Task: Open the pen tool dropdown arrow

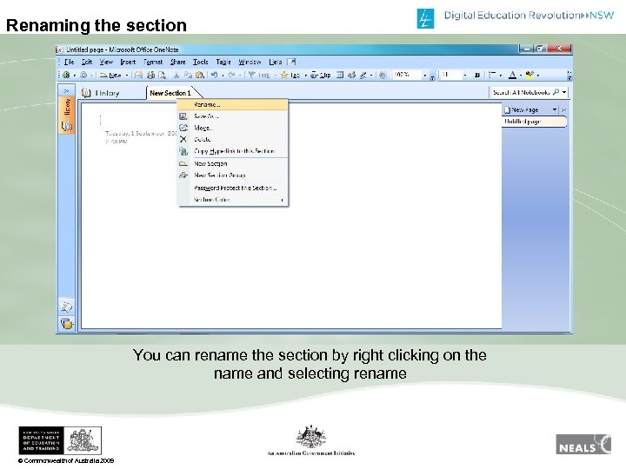Action: click(x=371, y=75)
